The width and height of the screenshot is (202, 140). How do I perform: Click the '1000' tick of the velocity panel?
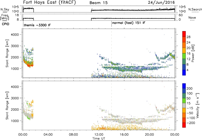point(15,121)
